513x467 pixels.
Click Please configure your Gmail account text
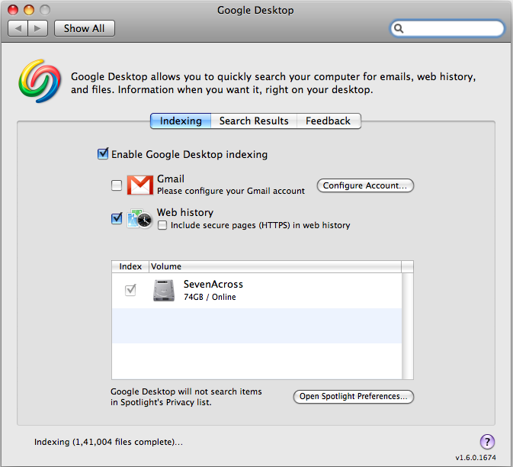231,191
